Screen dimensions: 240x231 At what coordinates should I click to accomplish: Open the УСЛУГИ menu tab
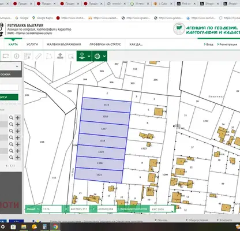(x=32, y=44)
